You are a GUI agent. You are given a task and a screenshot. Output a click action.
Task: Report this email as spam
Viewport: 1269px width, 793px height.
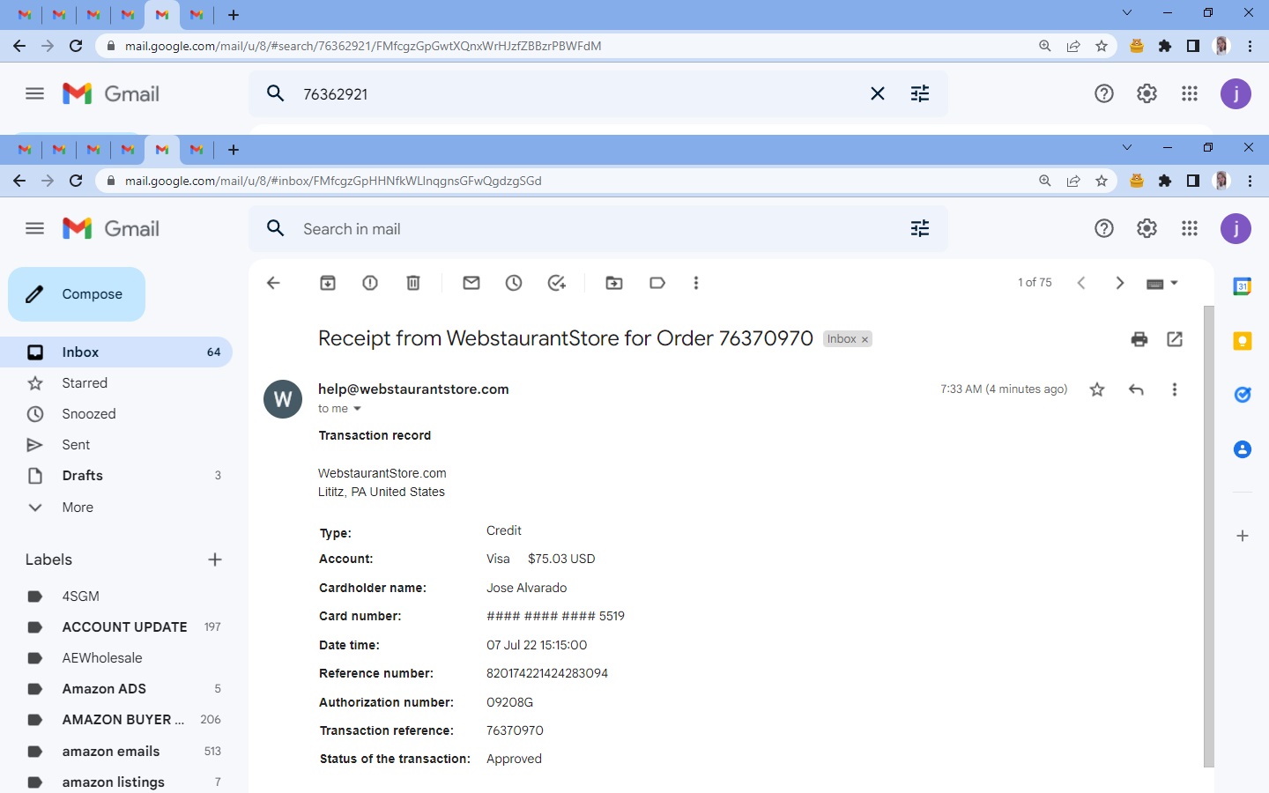(370, 283)
